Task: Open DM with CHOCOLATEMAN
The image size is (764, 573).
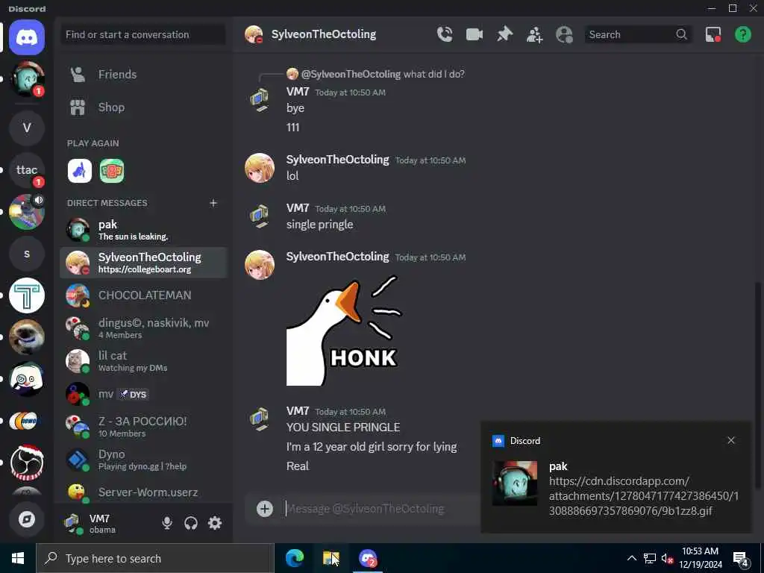Action: [x=143, y=295]
